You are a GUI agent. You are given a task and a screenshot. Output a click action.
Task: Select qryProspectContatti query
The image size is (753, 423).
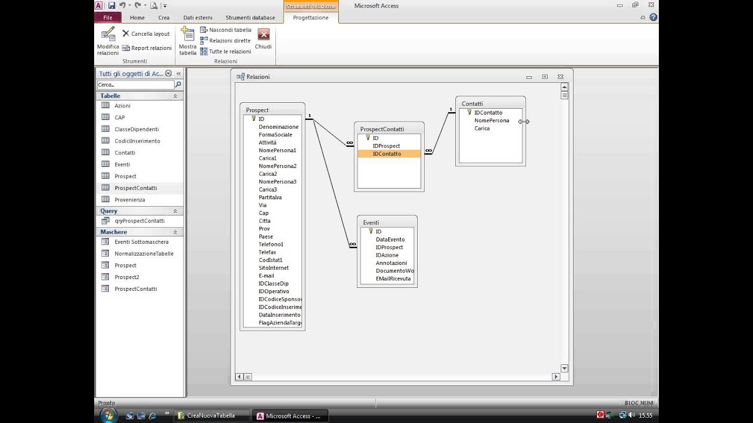pyautogui.click(x=140, y=221)
